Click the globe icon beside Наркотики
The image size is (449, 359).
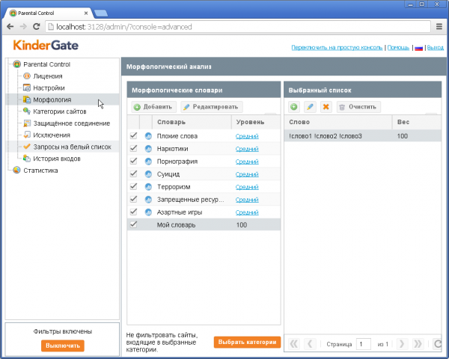pyautogui.click(x=148, y=149)
